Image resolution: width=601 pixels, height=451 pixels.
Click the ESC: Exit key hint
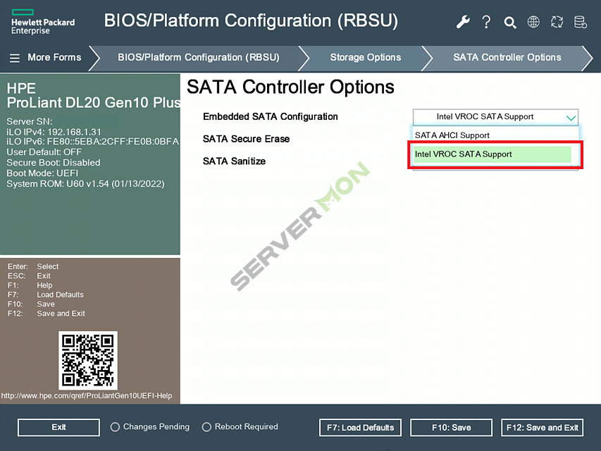pyautogui.click(x=29, y=276)
